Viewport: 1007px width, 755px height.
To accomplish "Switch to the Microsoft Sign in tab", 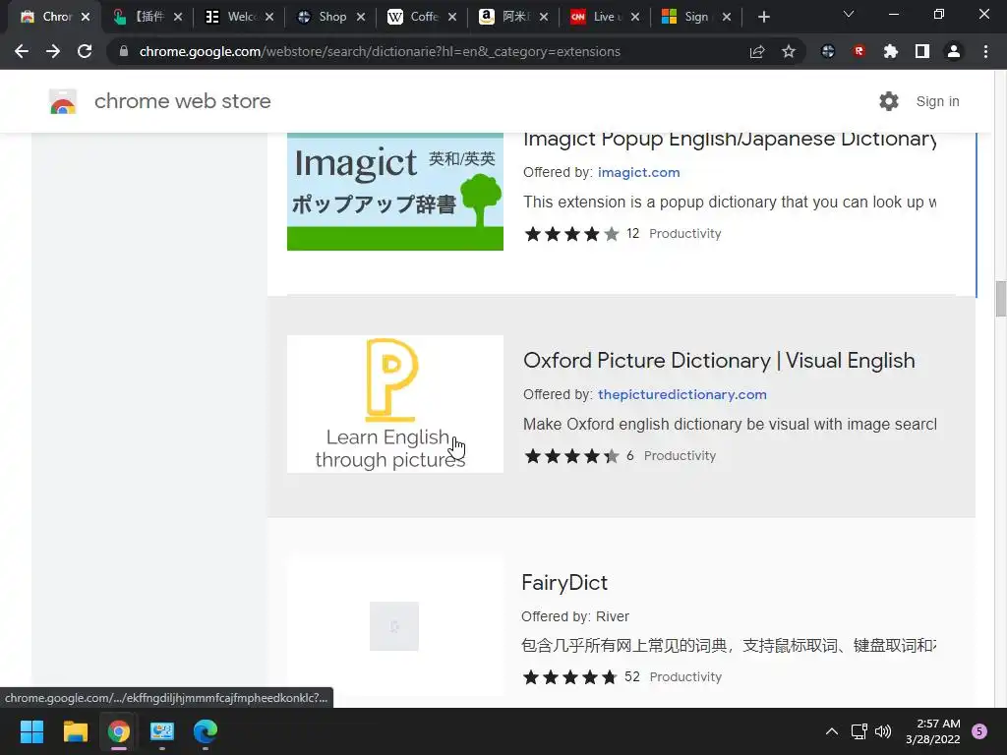I will [688, 17].
